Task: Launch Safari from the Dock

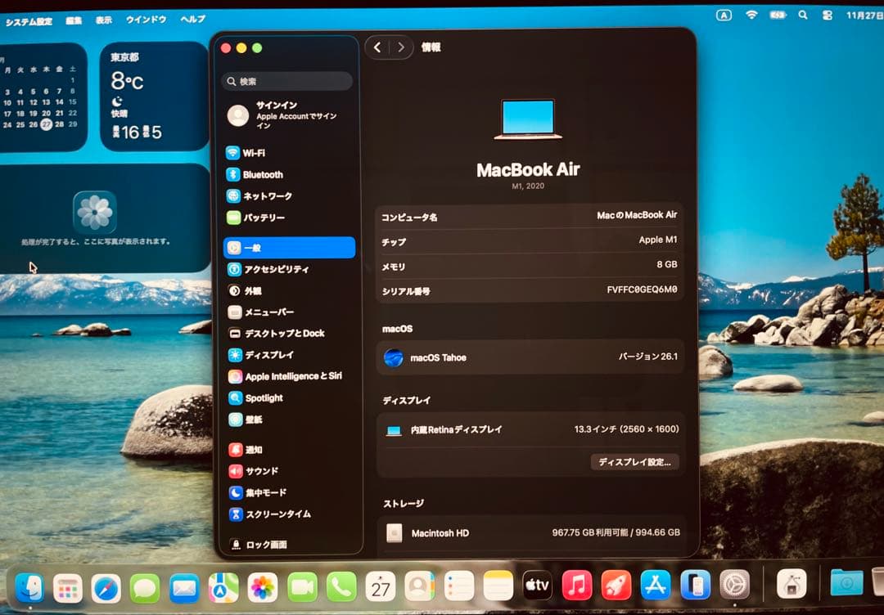Action: 106,586
